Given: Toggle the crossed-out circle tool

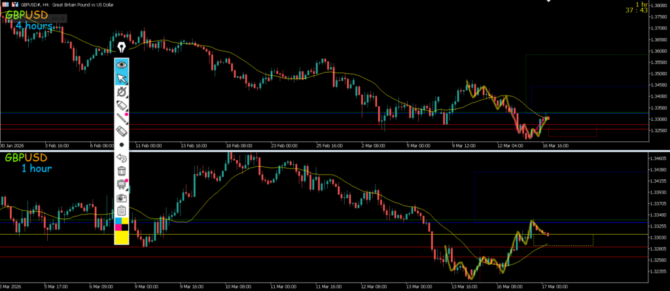Looking at the screenshot, I should (x=122, y=92).
